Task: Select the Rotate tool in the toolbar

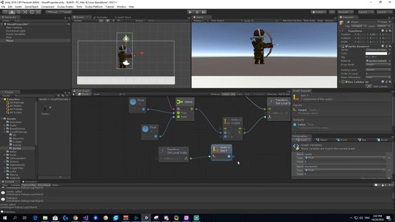Action: click(x=19, y=12)
